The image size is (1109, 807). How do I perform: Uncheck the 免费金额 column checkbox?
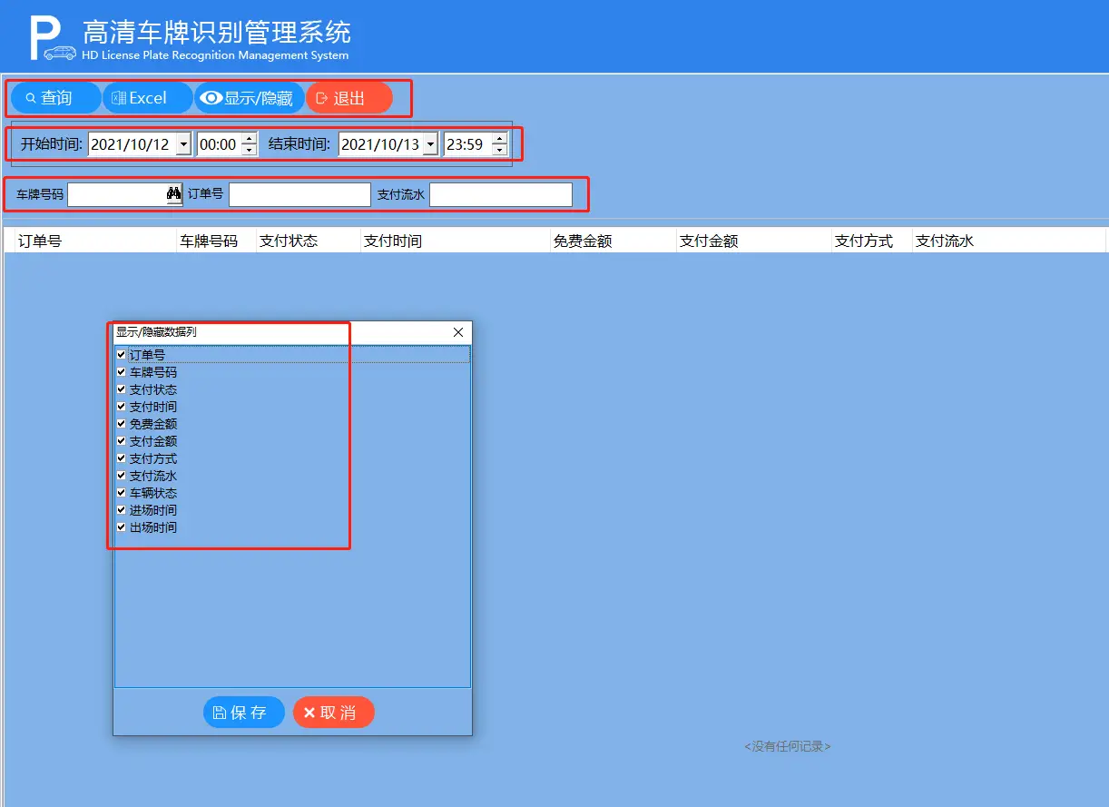(122, 423)
